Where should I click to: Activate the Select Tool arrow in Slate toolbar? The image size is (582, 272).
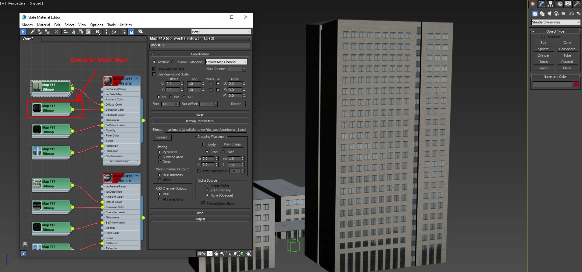tap(23, 32)
